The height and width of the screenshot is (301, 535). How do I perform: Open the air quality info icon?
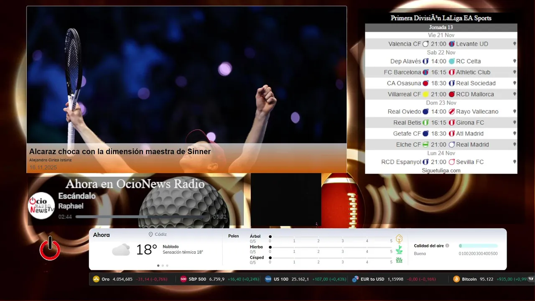pyautogui.click(x=447, y=246)
